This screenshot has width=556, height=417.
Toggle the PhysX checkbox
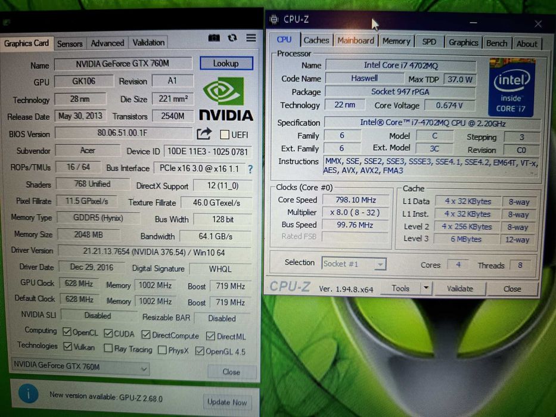click(162, 350)
